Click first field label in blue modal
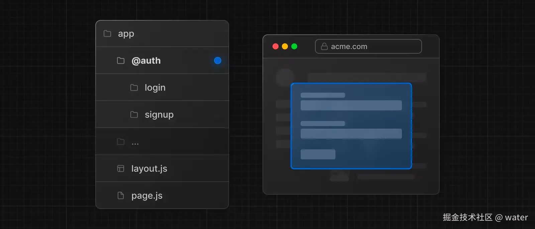 (x=323, y=95)
